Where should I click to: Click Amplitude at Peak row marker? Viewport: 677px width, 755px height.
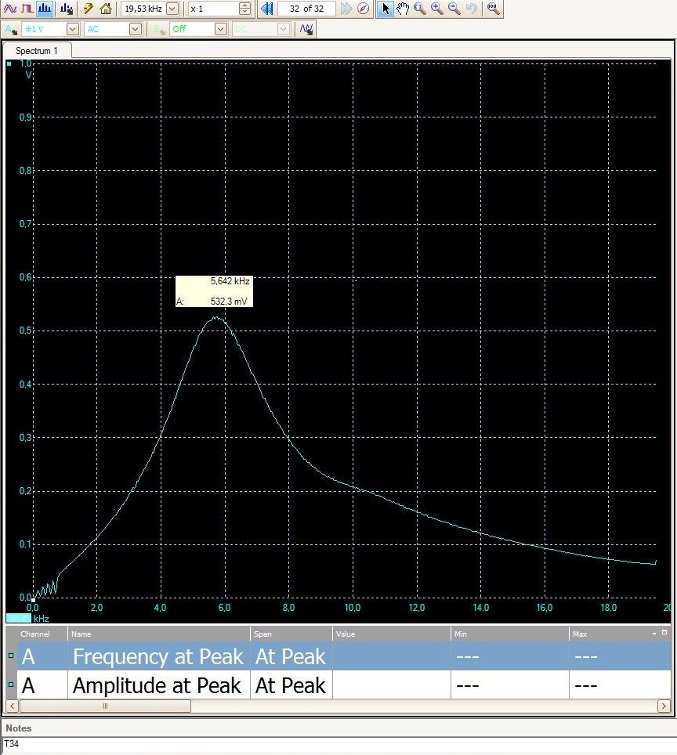(11, 685)
